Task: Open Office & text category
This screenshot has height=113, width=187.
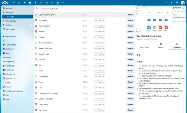Action: [18, 74]
